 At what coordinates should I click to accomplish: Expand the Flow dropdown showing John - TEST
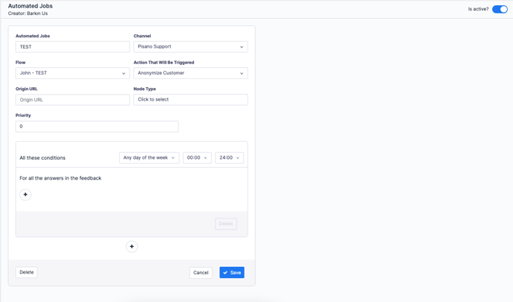(x=72, y=73)
